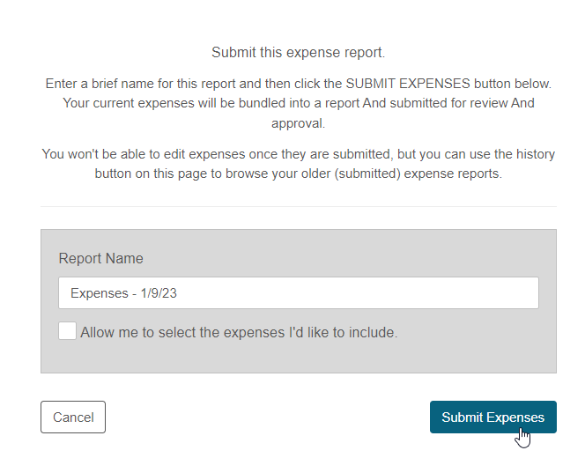The height and width of the screenshot is (458, 585).
Task: Click the horizontal divider above the gray panel
Action: [299, 206]
